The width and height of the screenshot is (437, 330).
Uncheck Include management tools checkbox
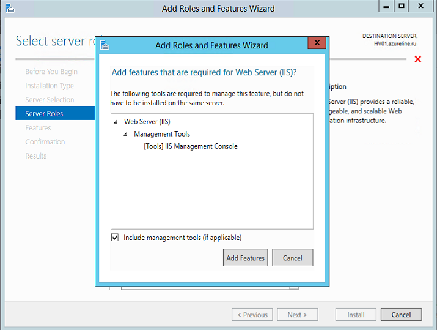tap(115, 238)
